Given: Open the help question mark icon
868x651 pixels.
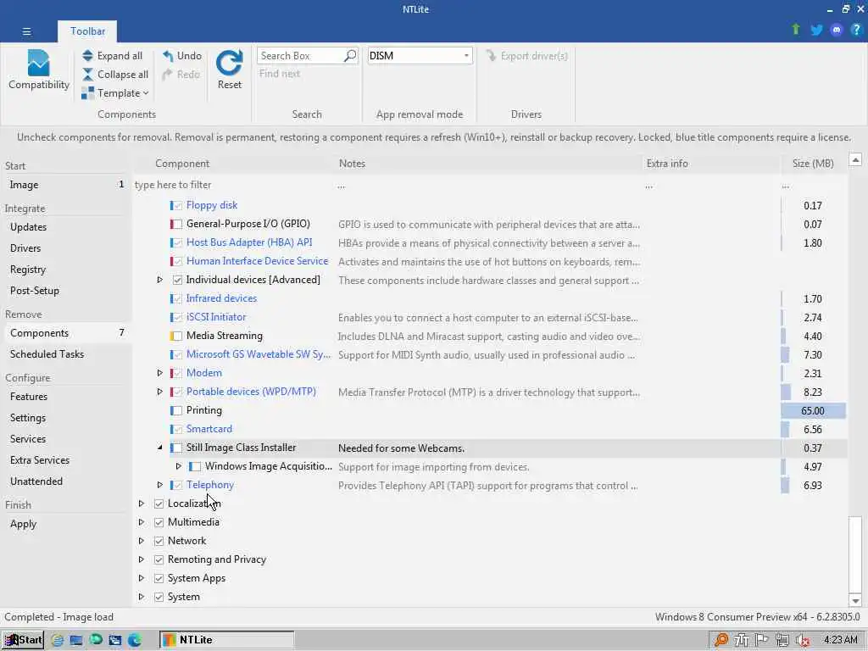Looking at the screenshot, I should click(x=856, y=30).
